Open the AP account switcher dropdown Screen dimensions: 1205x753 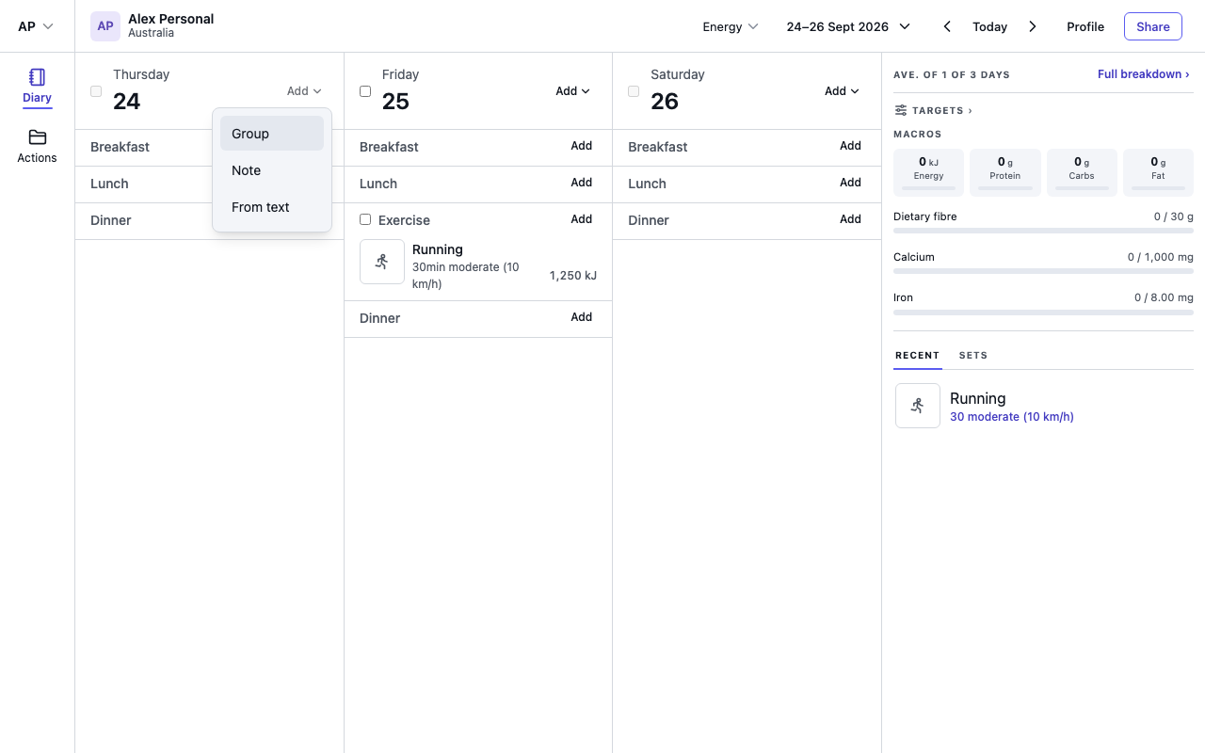click(x=36, y=26)
